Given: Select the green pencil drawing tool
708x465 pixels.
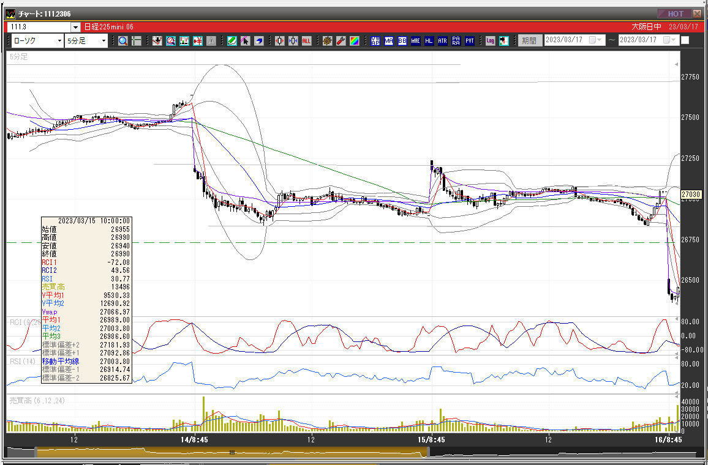Looking at the screenshot, I should [x=232, y=41].
